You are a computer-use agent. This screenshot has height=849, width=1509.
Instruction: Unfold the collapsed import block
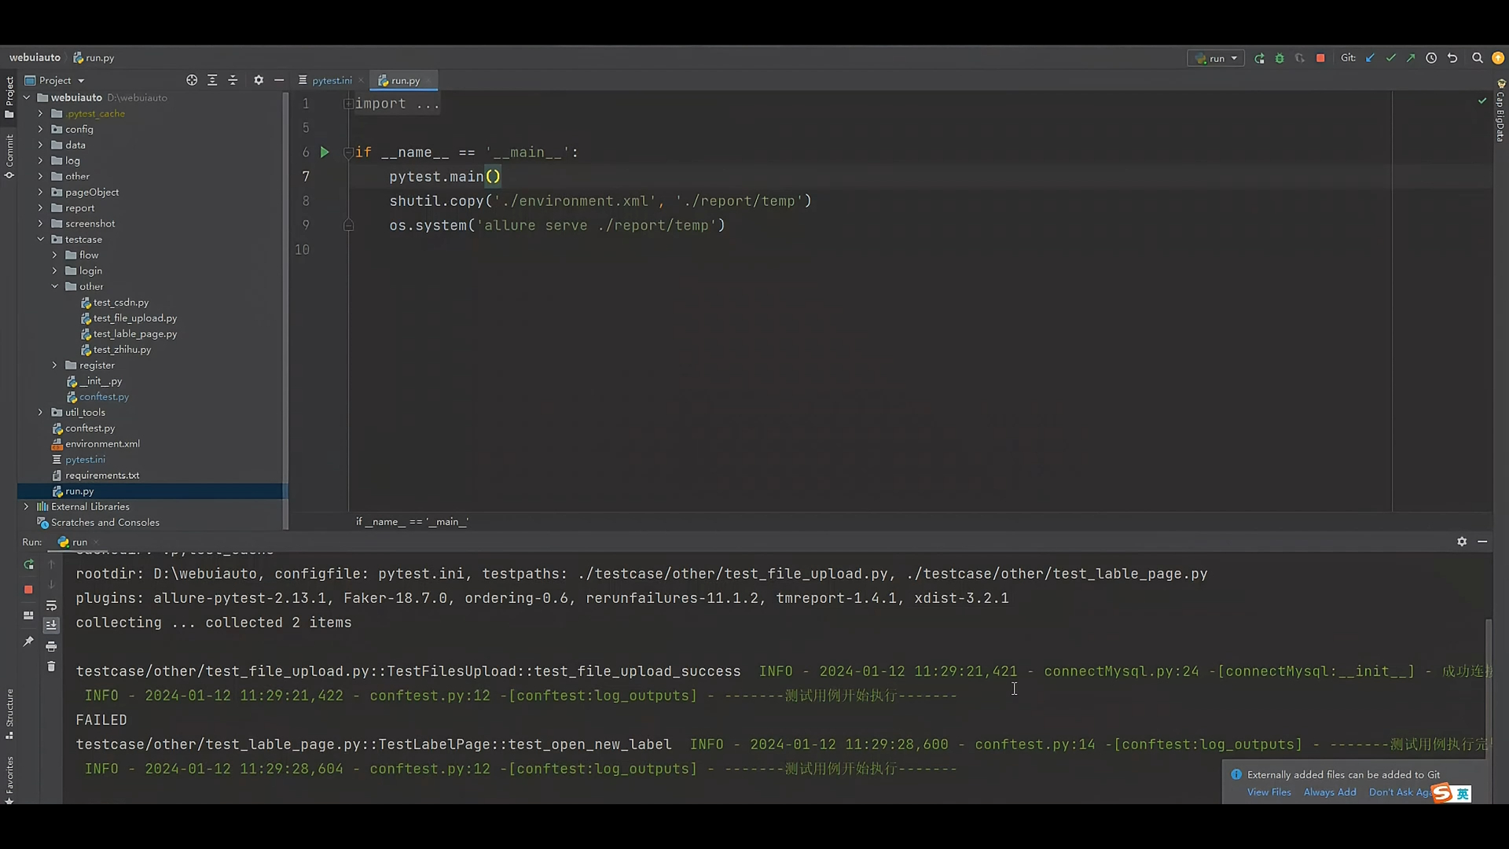point(348,104)
